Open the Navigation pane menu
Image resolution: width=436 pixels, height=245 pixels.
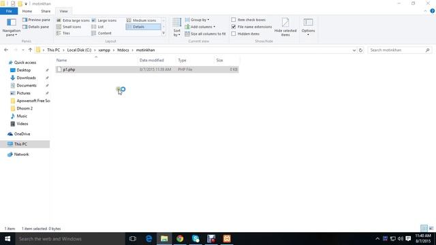(x=12, y=27)
